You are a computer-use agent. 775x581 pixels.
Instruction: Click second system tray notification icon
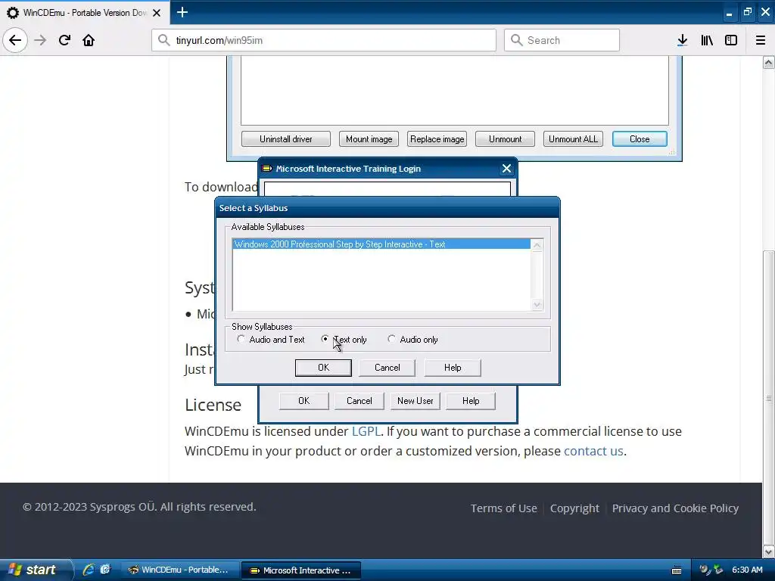(x=718, y=570)
